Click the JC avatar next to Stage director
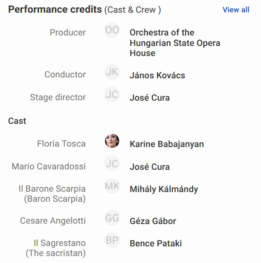Image resolution: width=261 pixels, height=263 pixels. point(112,95)
